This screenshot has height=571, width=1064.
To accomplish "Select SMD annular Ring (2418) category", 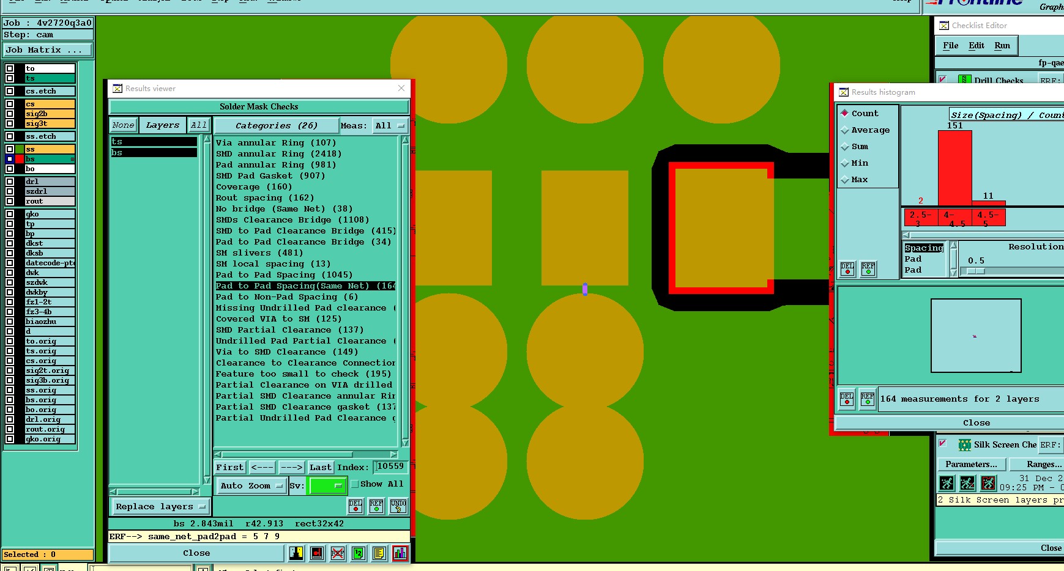I will pyautogui.click(x=278, y=154).
